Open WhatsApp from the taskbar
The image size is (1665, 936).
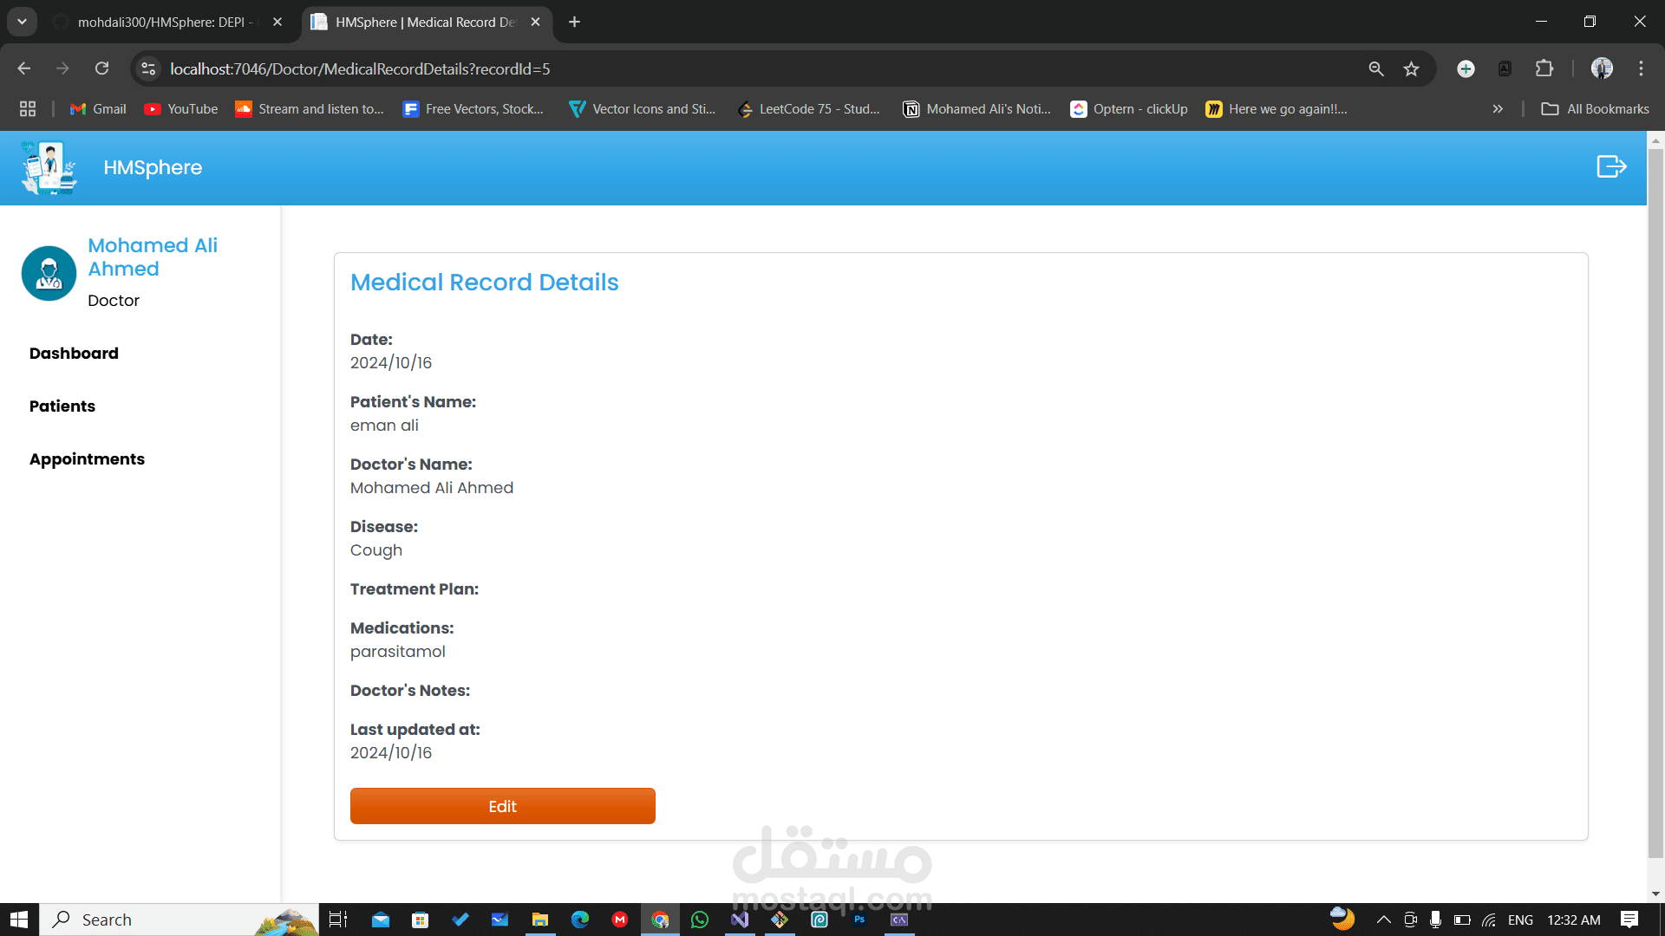tap(700, 920)
